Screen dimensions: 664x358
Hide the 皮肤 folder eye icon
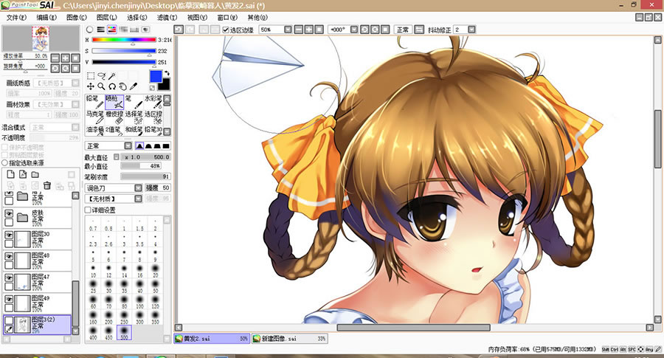click(x=9, y=213)
